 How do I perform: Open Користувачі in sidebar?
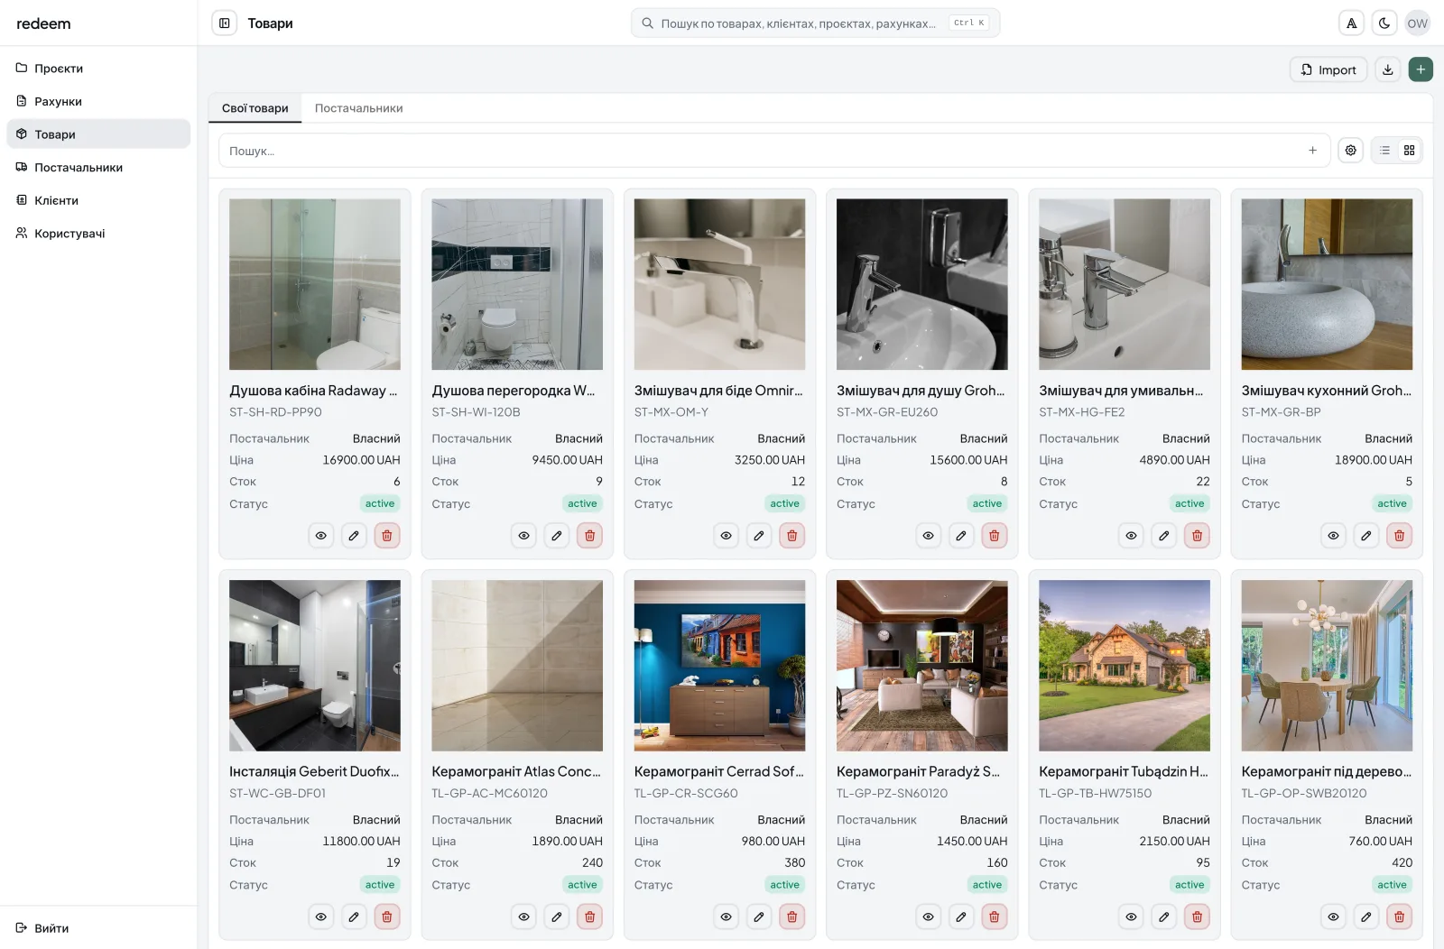click(98, 234)
